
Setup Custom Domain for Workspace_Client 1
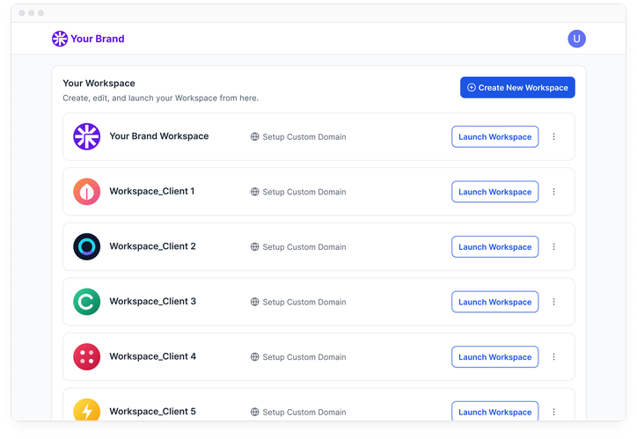304,192
